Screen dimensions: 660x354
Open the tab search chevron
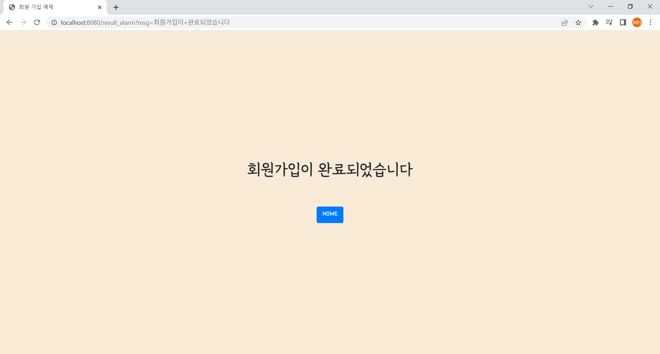click(591, 7)
